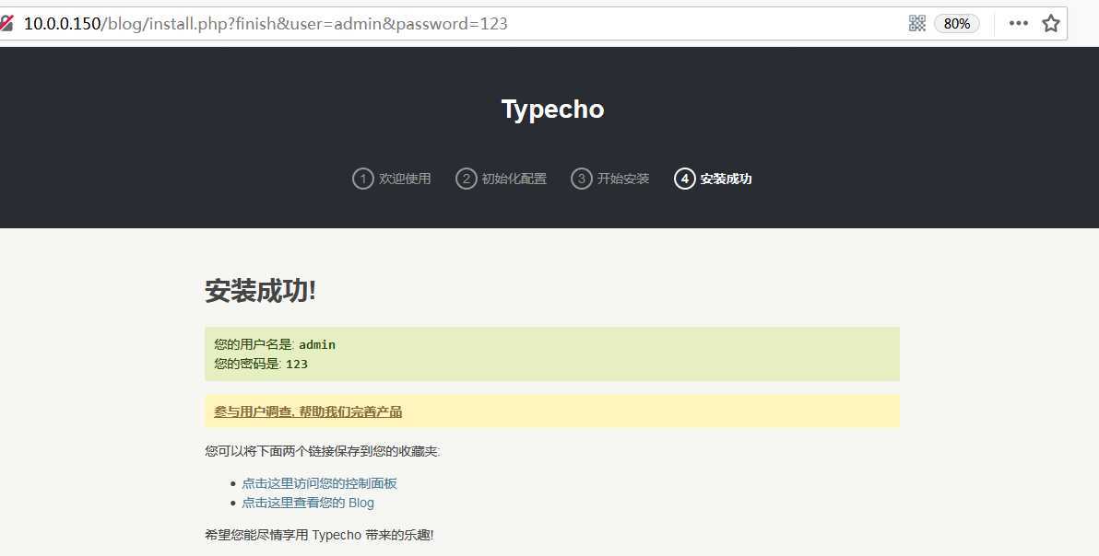Open the 点击这里访问您的控制面板 link
Image resolution: width=1099 pixels, height=556 pixels.
320,483
